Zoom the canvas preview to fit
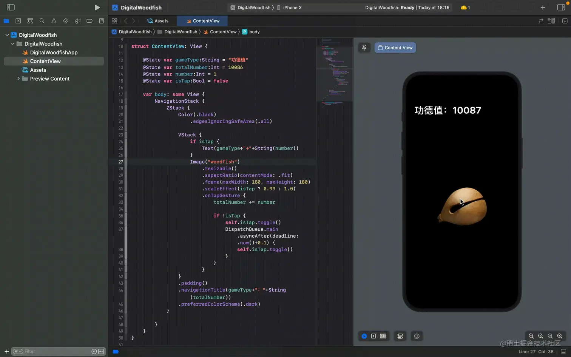This screenshot has height=357, width=571. click(x=550, y=336)
